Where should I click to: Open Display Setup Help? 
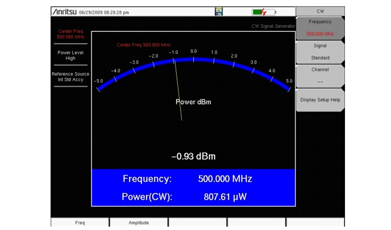[320, 100]
